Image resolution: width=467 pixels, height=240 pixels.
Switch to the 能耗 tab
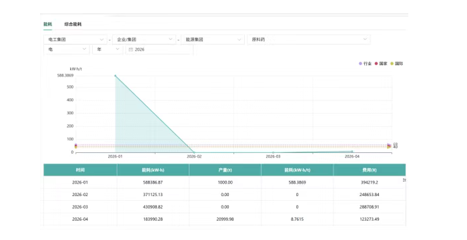[x=47, y=25]
